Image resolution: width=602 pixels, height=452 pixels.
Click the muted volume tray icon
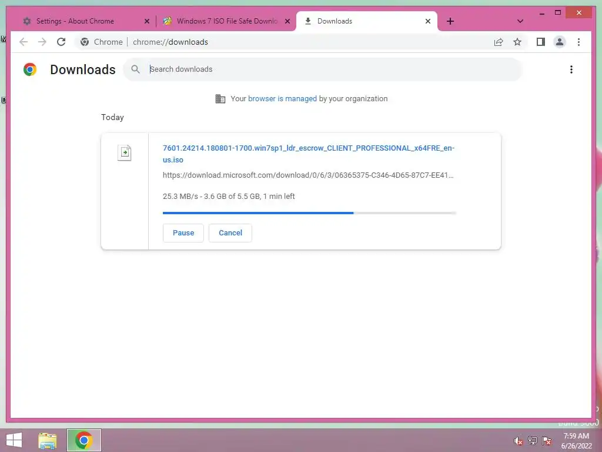click(519, 441)
